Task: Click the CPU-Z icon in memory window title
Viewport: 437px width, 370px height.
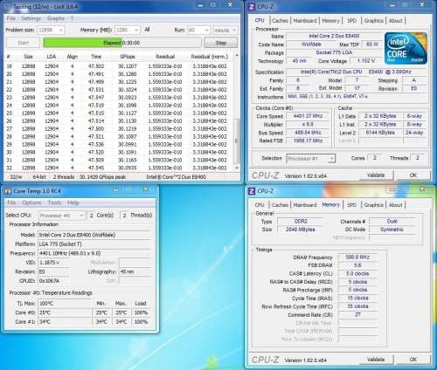Action: (x=252, y=191)
